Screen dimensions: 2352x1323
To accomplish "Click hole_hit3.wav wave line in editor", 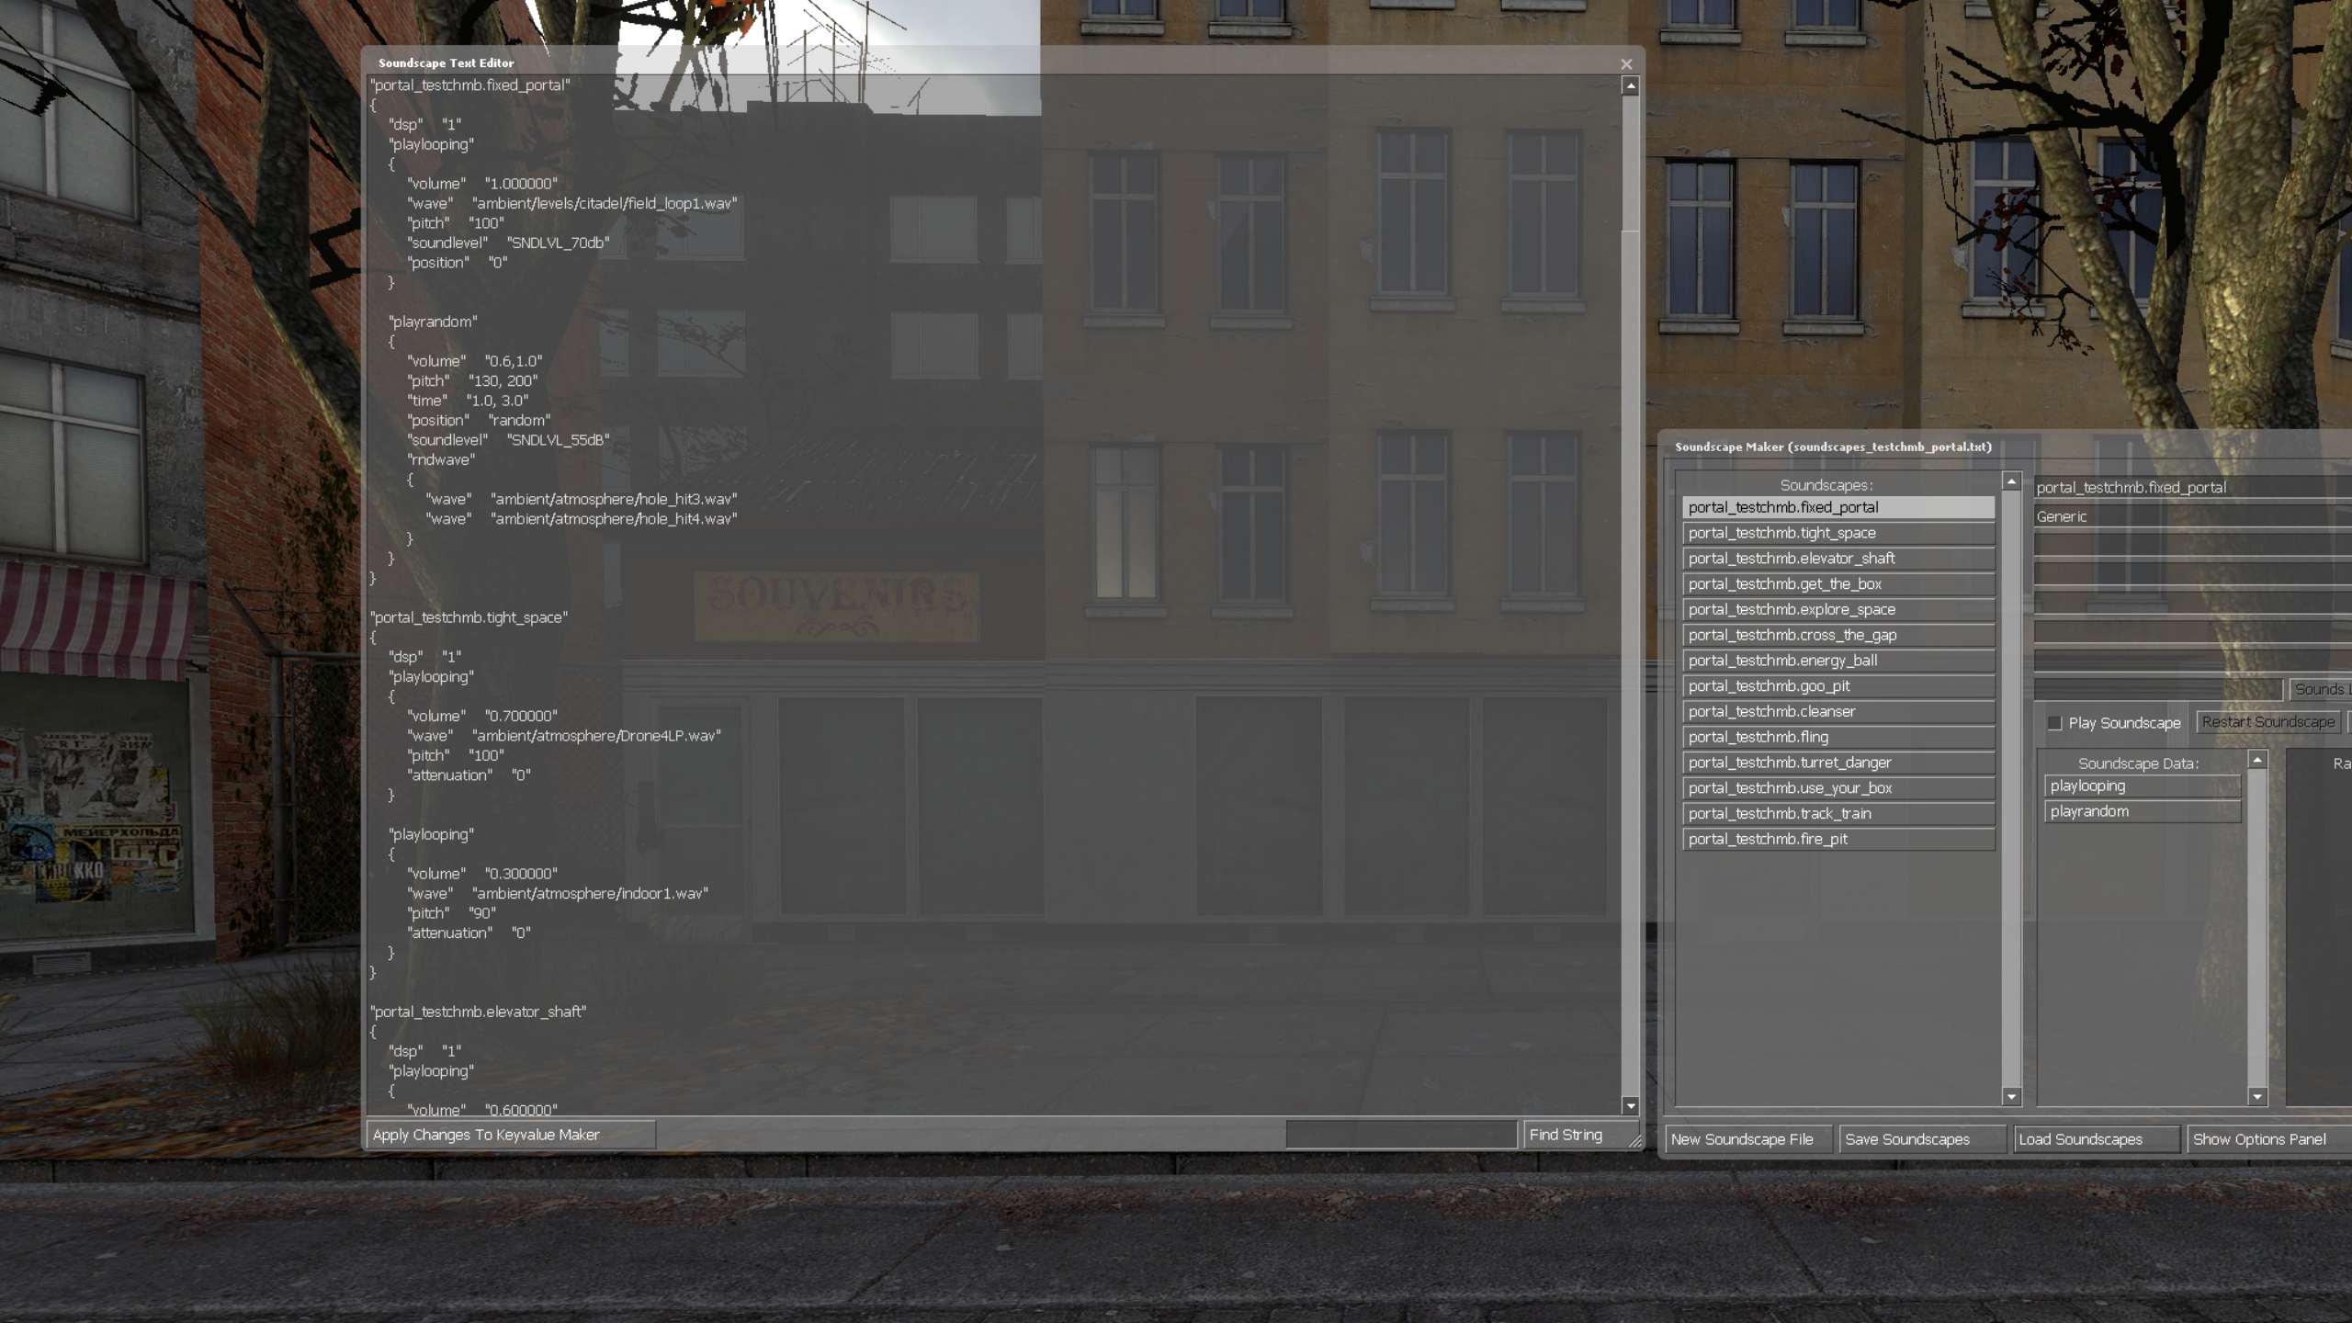I will [582, 499].
